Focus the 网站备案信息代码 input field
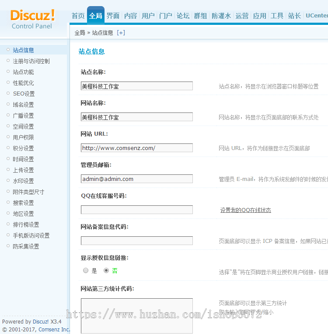Viewport: 328px width, 334px height. point(137,241)
